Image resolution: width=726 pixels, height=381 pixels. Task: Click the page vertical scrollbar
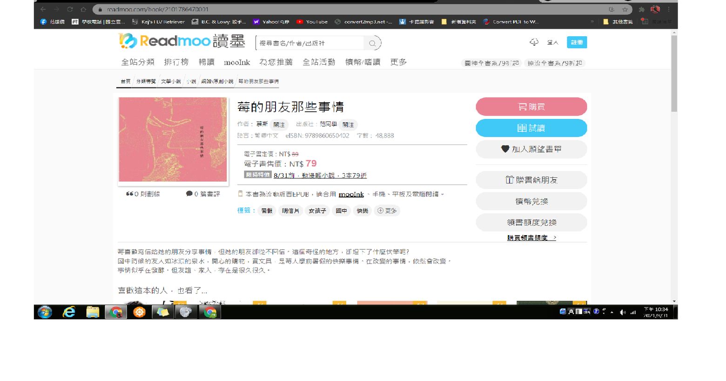point(674,74)
